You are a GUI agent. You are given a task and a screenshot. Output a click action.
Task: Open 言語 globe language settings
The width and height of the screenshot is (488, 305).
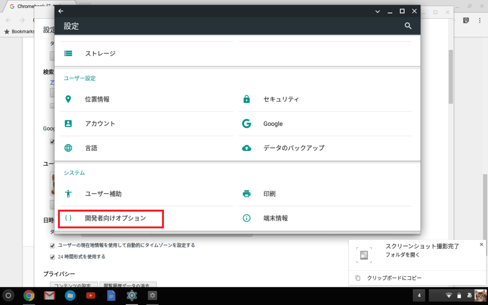(147, 148)
